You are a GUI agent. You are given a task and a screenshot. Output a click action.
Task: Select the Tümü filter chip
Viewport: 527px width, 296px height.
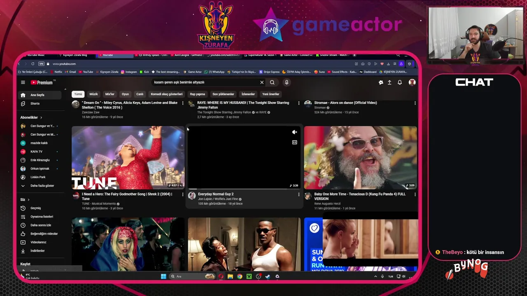pyautogui.click(x=78, y=94)
